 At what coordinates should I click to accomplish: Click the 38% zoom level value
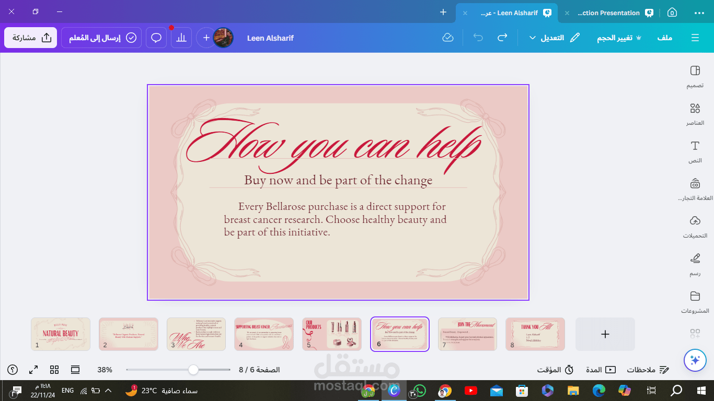click(105, 370)
